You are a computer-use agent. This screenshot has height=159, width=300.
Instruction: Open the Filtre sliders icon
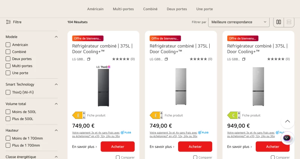pos(8,22)
